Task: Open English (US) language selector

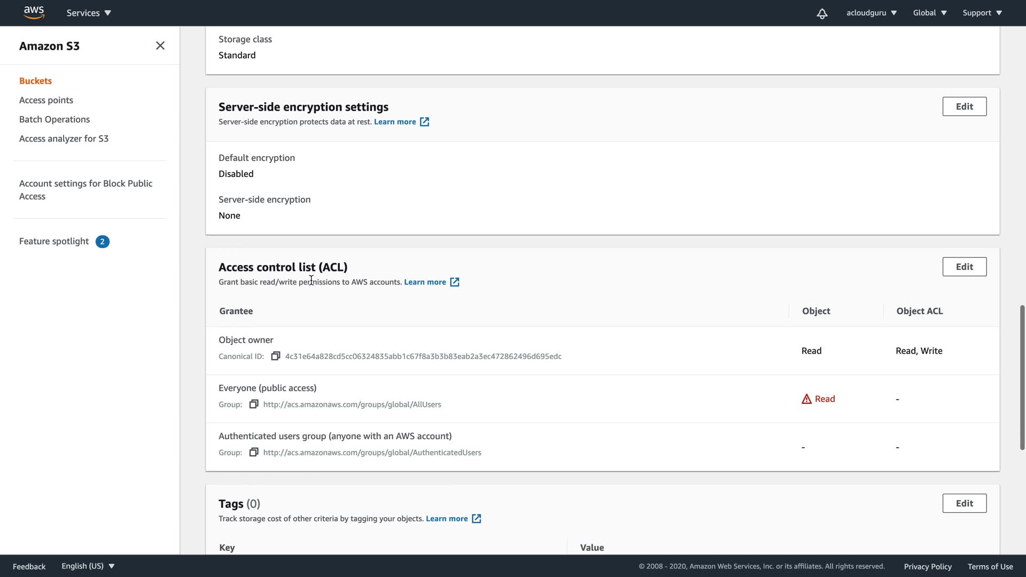Action: tap(88, 566)
